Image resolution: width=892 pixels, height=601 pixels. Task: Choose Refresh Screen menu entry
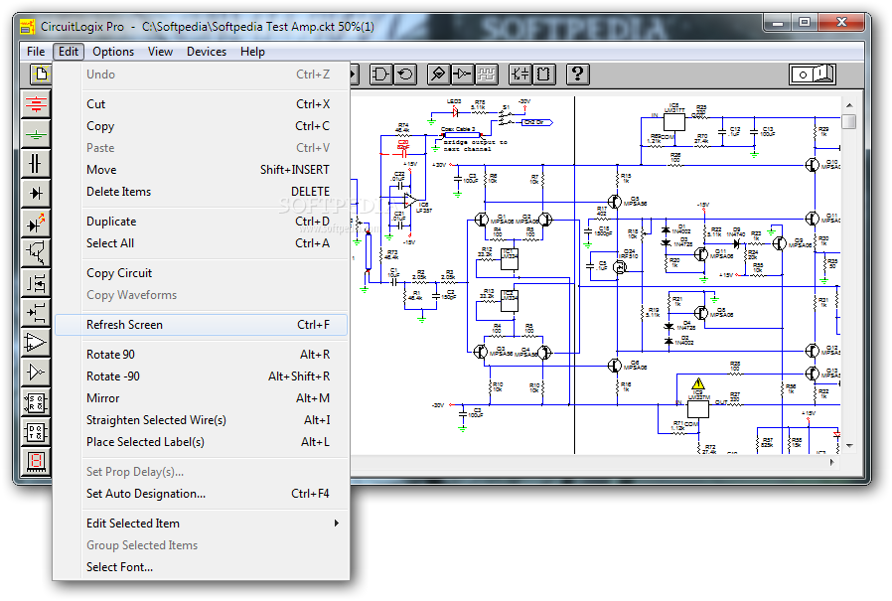tap(202, 325)
